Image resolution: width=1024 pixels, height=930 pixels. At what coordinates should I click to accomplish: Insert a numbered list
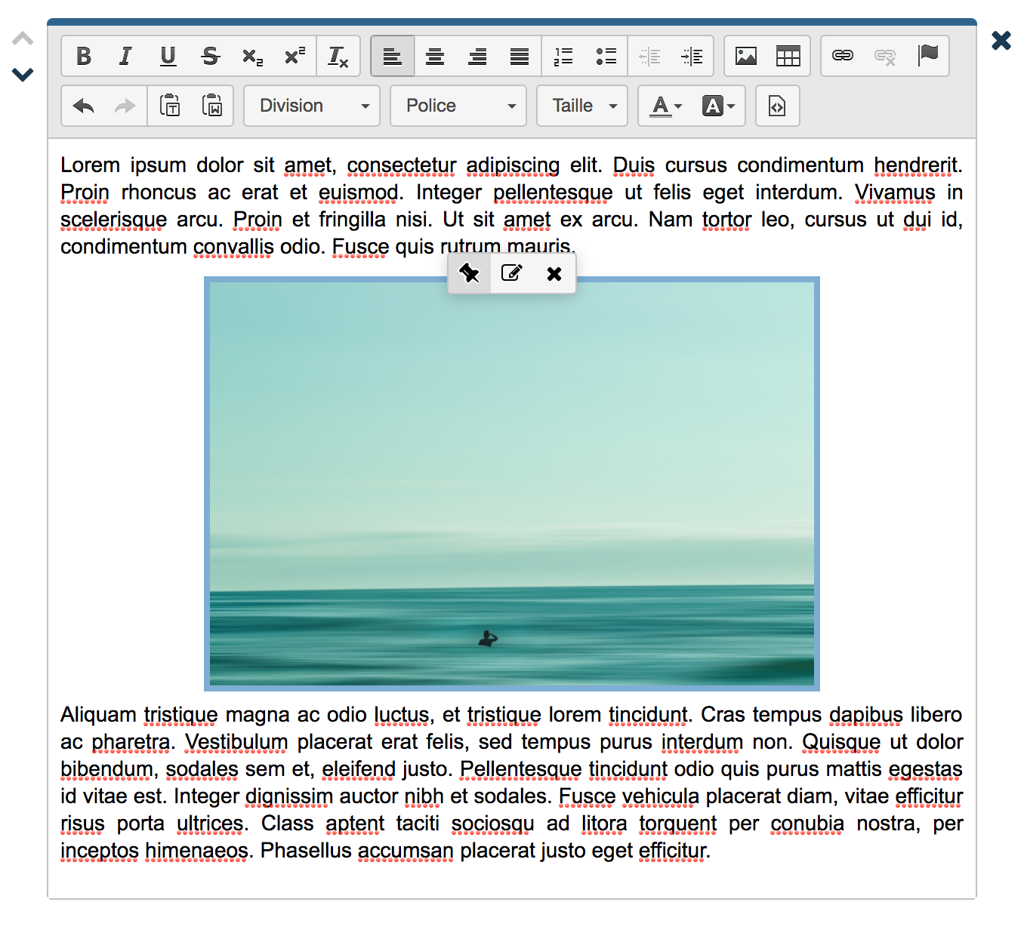563,57
